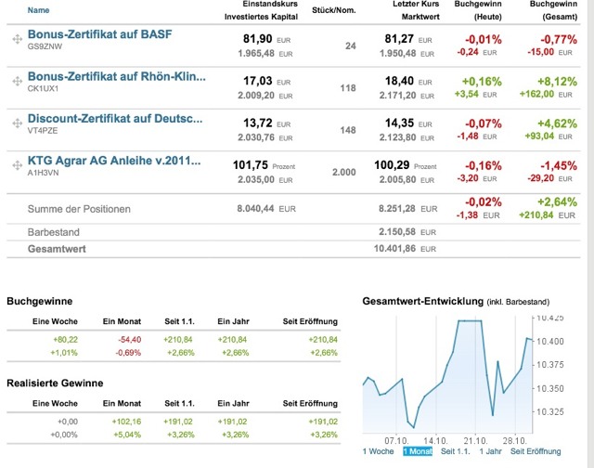Click the move handle icon for BASF certificate
Screen dimensions: 594x468
click(17, 41)
